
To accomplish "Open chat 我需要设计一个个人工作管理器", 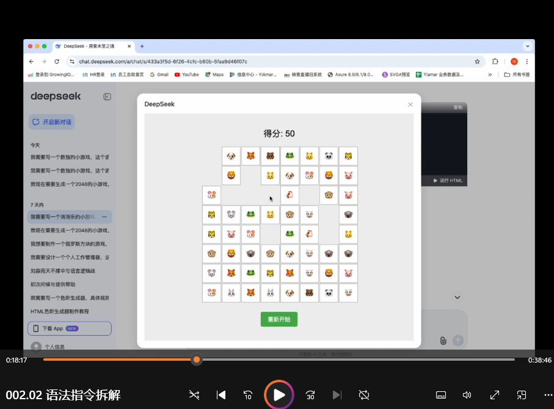I will point(70,257).
